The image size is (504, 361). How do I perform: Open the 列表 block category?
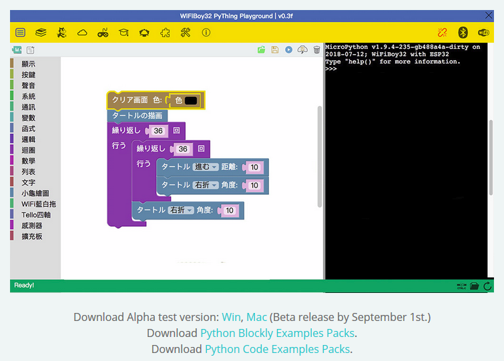tap(29, 171)
